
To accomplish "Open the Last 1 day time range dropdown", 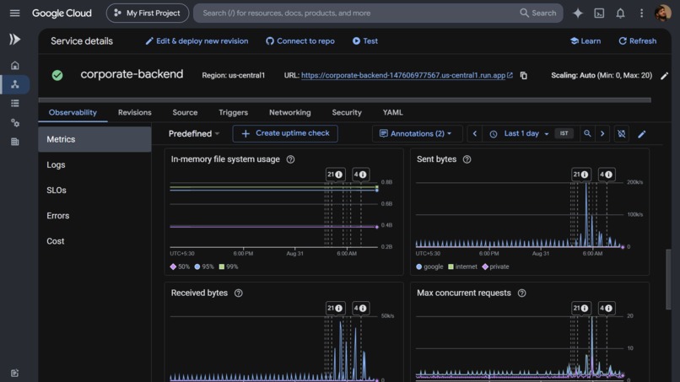I will click(x=521, y=133).
